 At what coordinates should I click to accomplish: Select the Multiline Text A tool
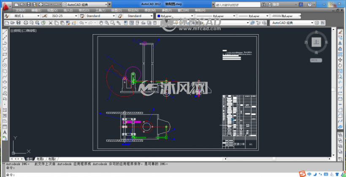(x=5, y=133)
